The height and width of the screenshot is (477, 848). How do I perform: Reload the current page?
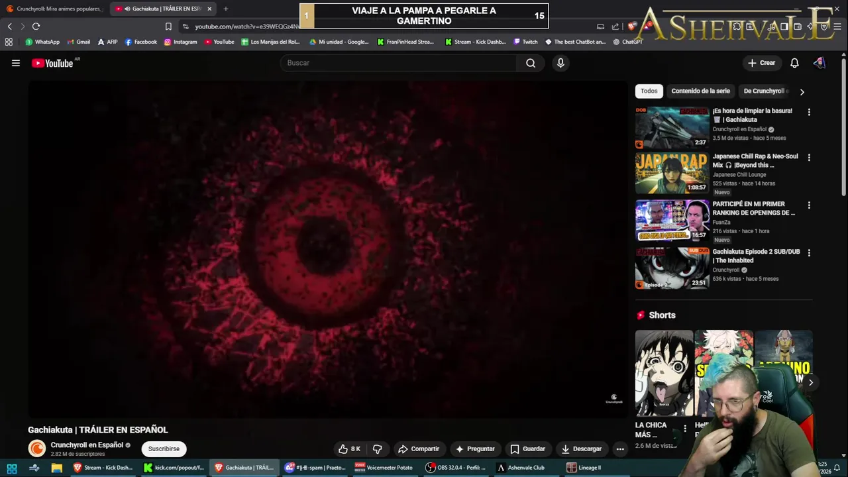click(x=36, y=26)
